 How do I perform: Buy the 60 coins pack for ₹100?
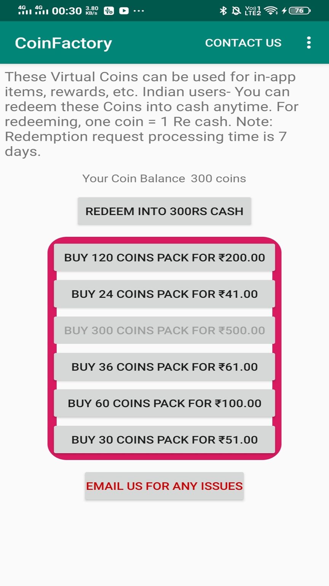(x=164, y=403)
